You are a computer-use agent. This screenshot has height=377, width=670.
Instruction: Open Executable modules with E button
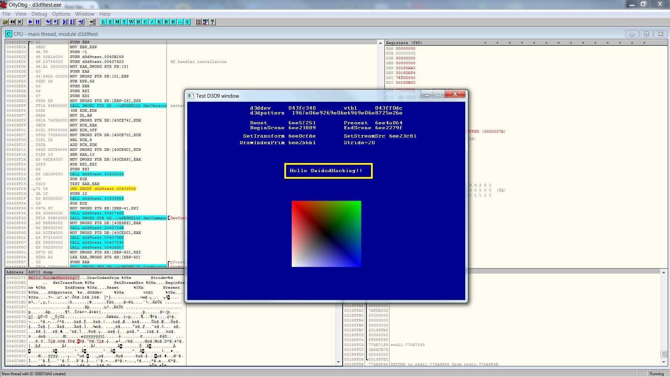pyautogui.click(x=110, y=22)
